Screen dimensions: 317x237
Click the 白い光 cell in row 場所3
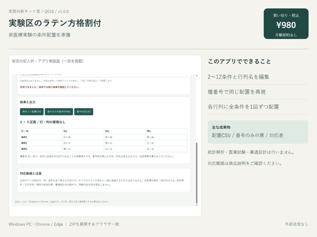[125, 149]
